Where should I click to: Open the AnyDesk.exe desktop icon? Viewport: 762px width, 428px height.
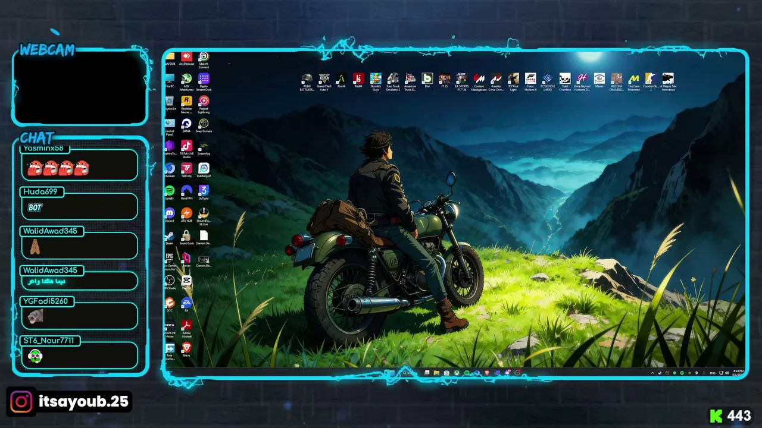click(x=186, y=58)
